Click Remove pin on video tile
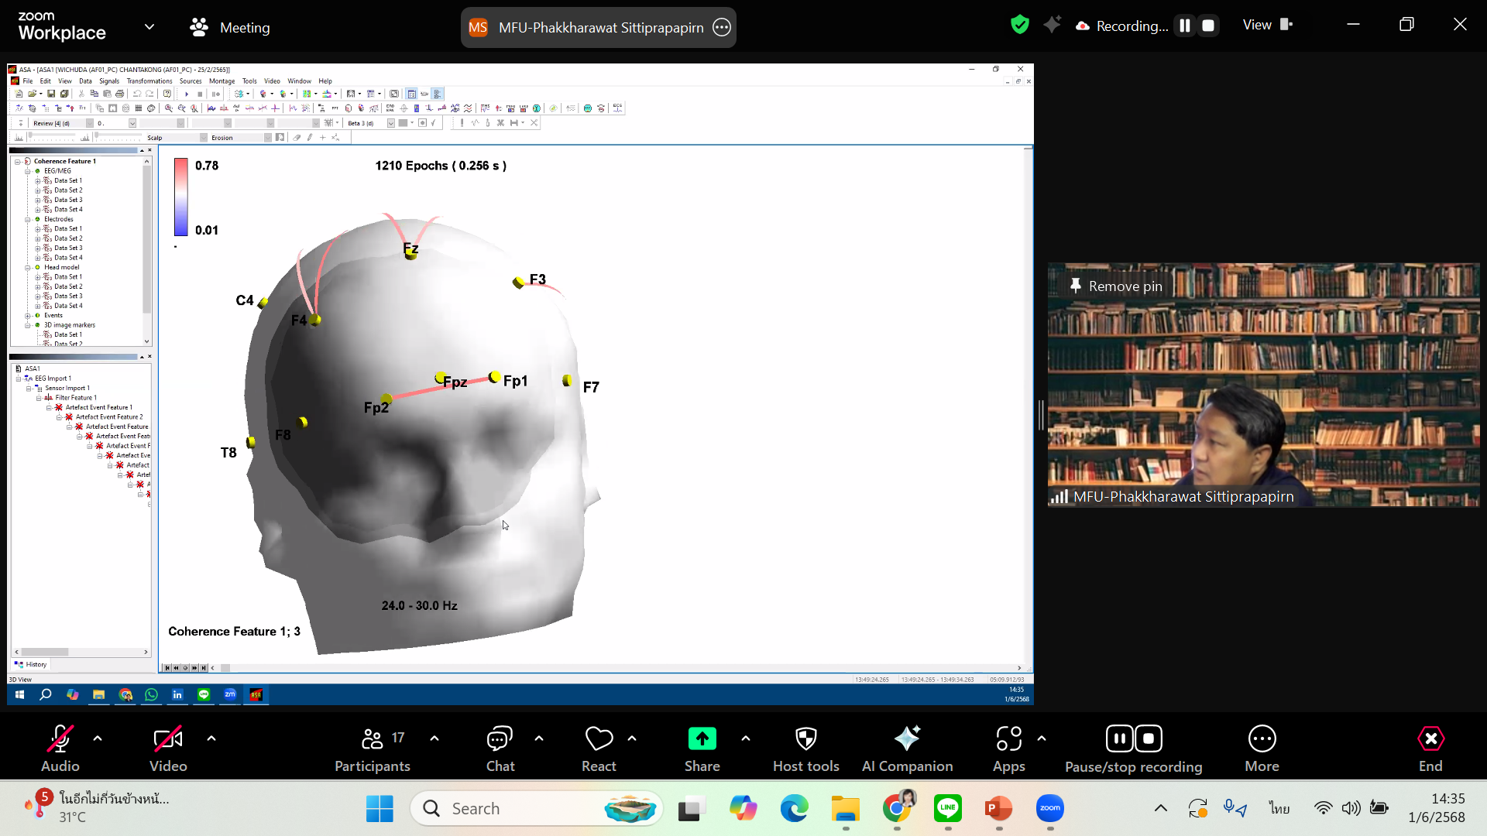Image resolution: width=1487 pixels, height=836 pixels. 1116,286
